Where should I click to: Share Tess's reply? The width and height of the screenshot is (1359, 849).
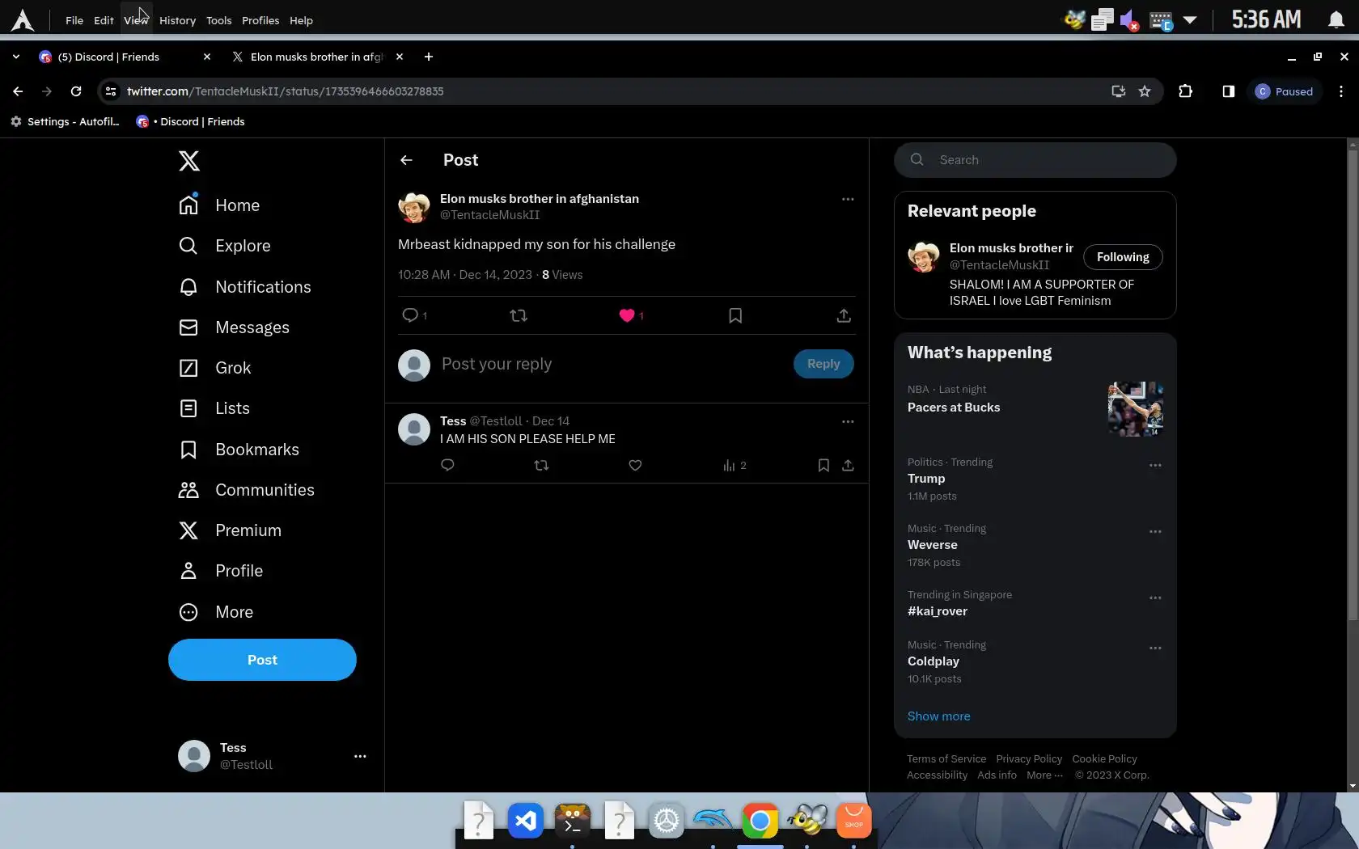coord(848,465)
